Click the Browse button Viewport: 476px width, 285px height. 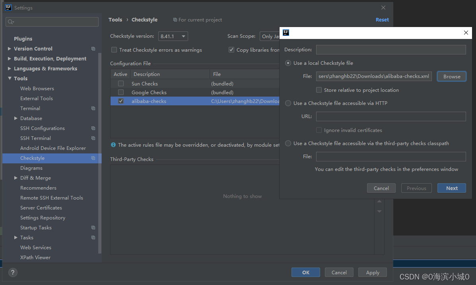click(x=452, y=76)
